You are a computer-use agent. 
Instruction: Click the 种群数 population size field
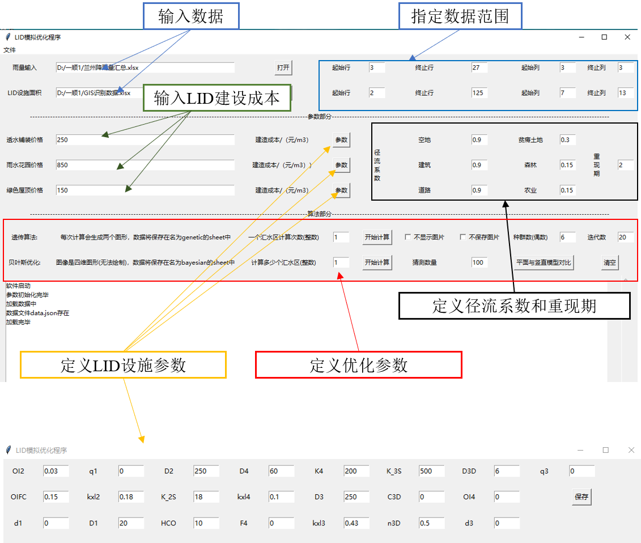[567, 237]
